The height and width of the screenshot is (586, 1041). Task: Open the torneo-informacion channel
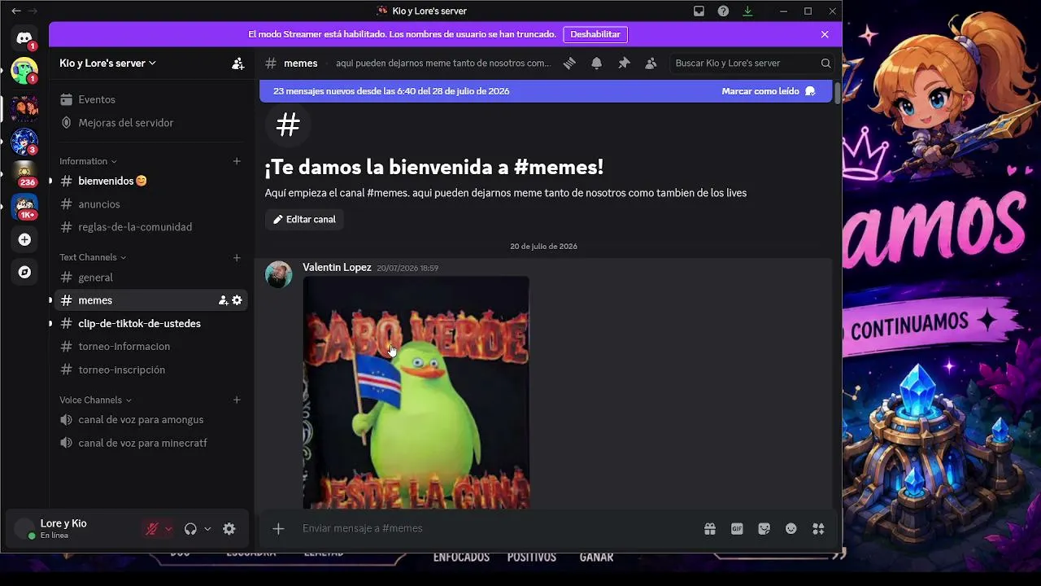151,347
